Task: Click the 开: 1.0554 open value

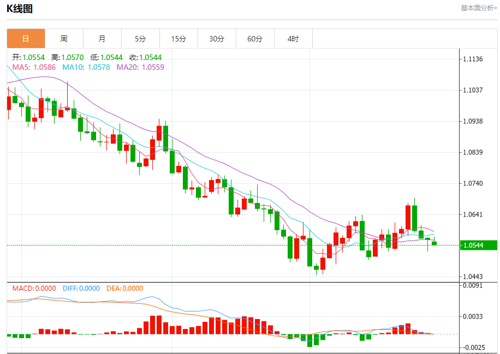Action: point(28,57)
